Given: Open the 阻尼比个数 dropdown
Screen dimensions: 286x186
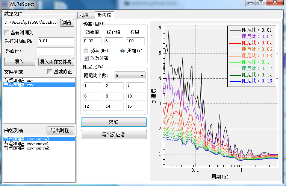Looking at the screenshot, I should pos(130,75).
